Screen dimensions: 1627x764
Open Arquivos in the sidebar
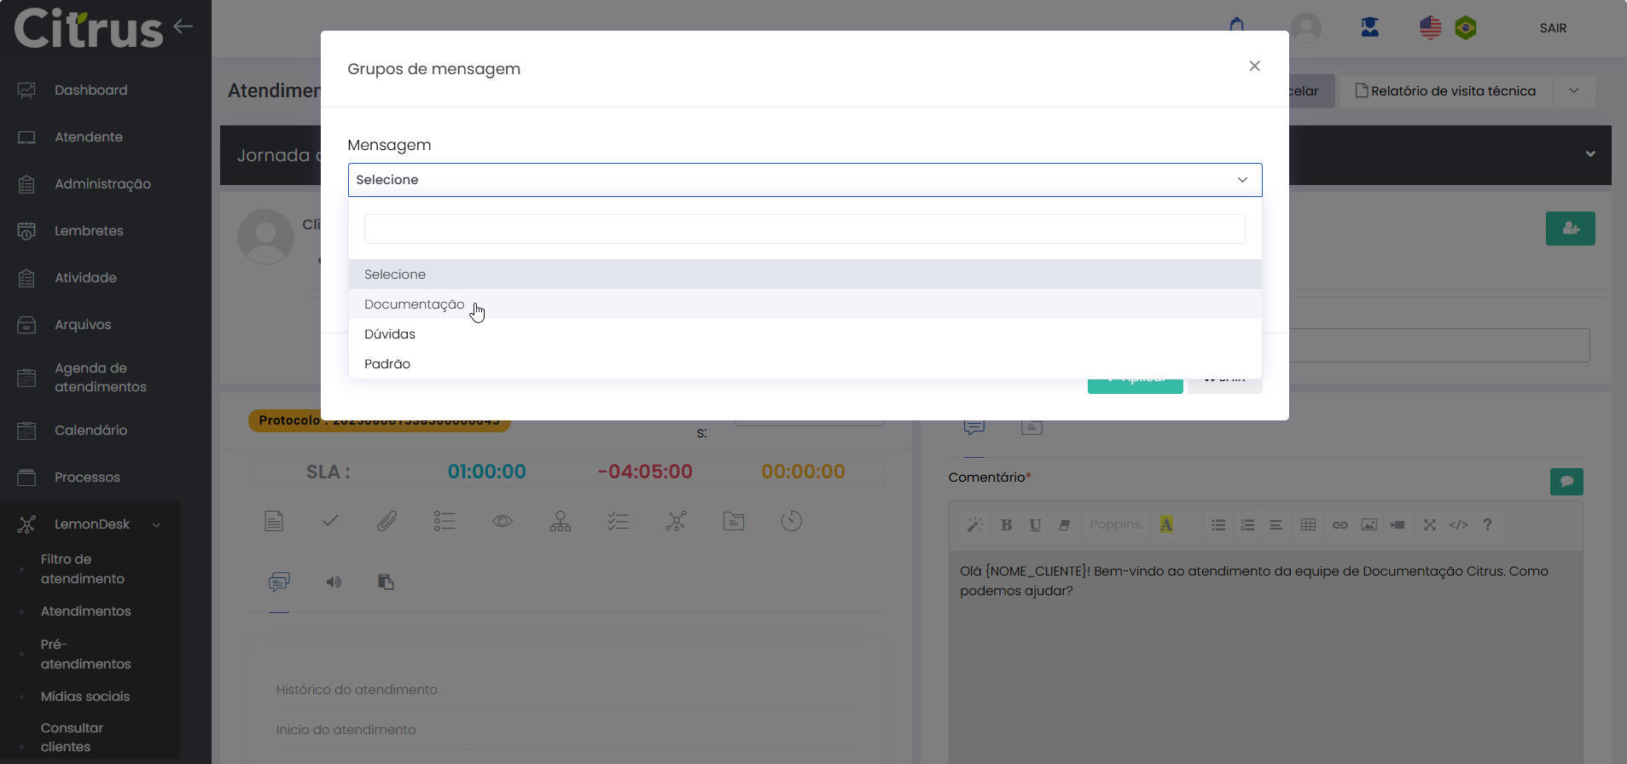coord(83,325)
